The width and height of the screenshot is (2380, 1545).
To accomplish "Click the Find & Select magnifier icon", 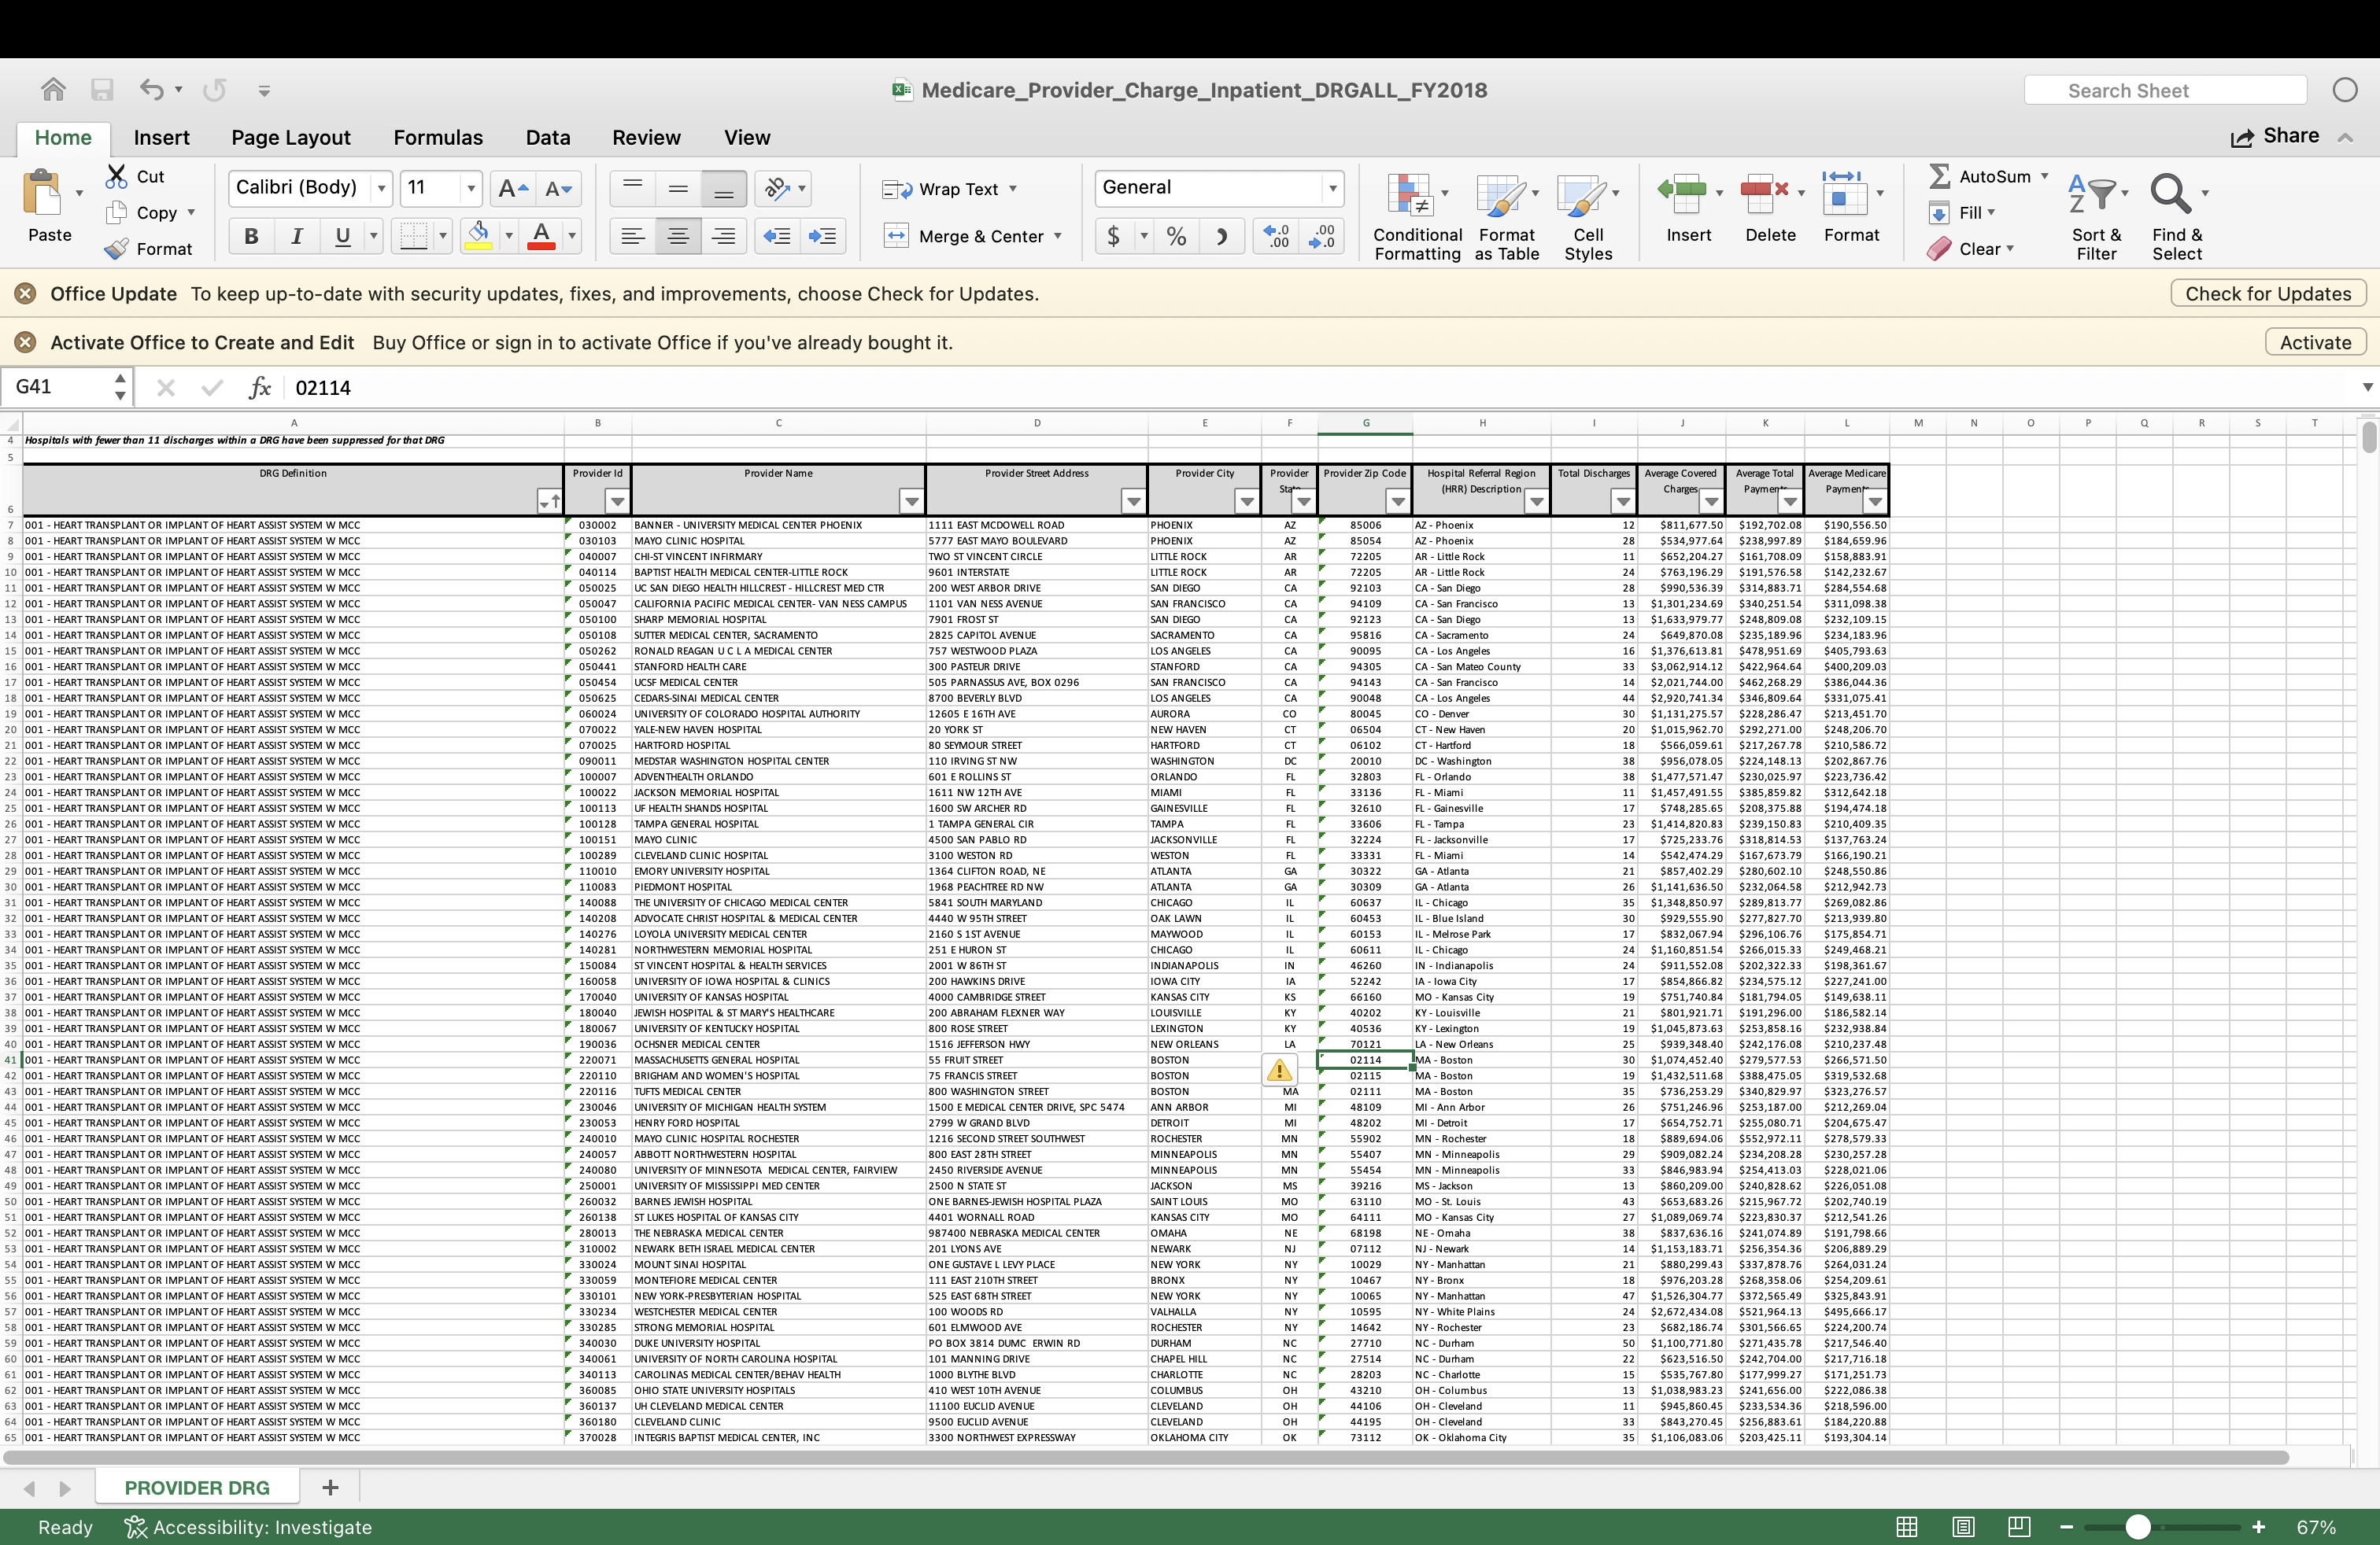I will (2169, 193).
